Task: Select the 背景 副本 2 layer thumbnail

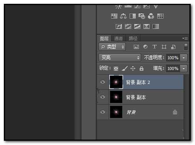Action: 116,82
